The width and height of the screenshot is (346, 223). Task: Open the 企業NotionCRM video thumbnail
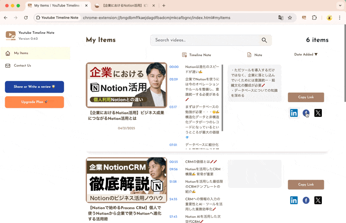(126, 180)
